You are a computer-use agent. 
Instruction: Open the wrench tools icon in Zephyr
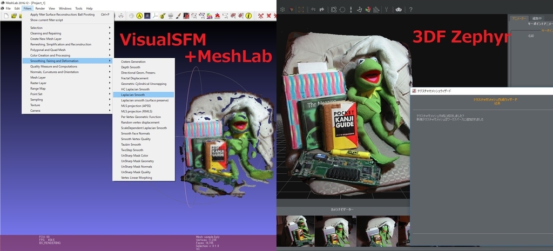click(387, 10)
